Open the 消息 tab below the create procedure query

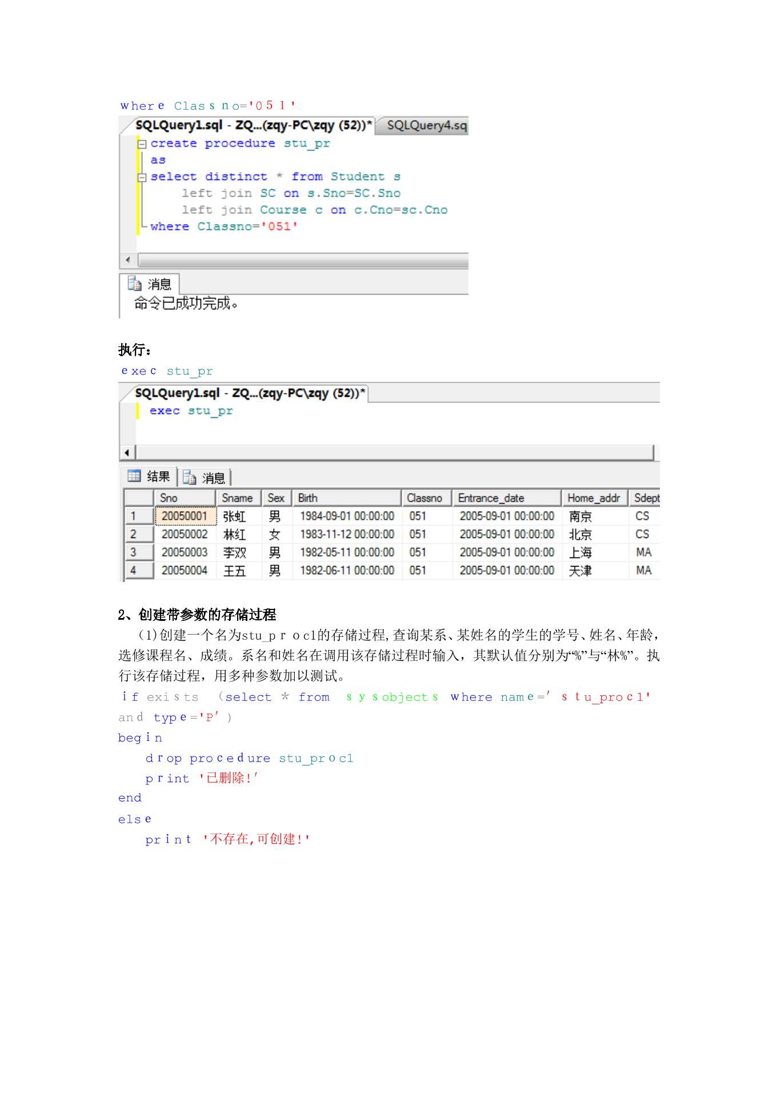click(150, 284)
